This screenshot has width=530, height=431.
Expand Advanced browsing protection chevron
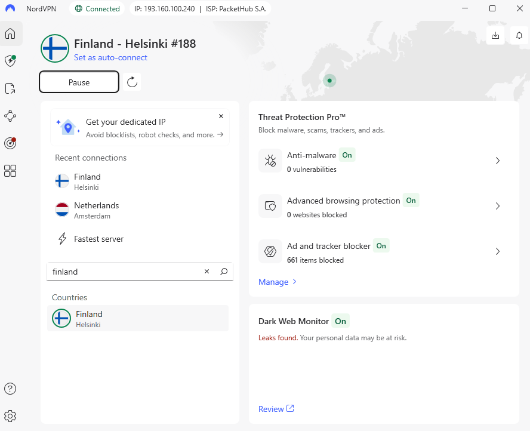pos(498,206)
